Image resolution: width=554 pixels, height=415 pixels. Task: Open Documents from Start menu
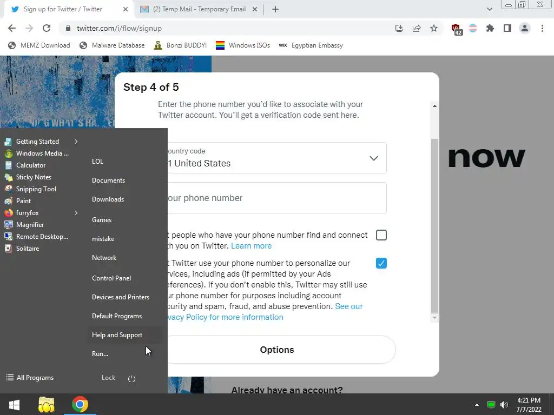pyautogui.click(x=108, y=180)
